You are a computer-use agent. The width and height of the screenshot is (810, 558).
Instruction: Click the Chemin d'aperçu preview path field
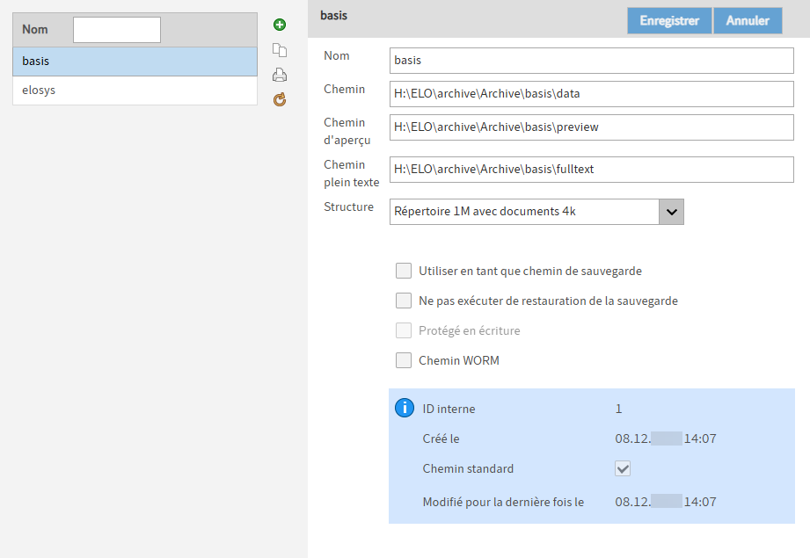[591, 127]
